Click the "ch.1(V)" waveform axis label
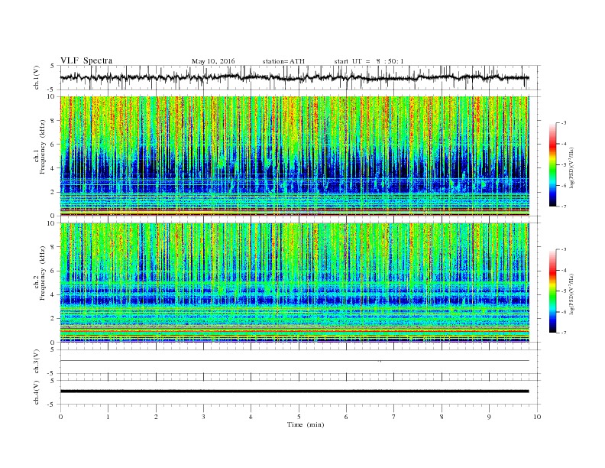Screen dimensions: 605x468 pyautogui.click(x=37, y=77)
